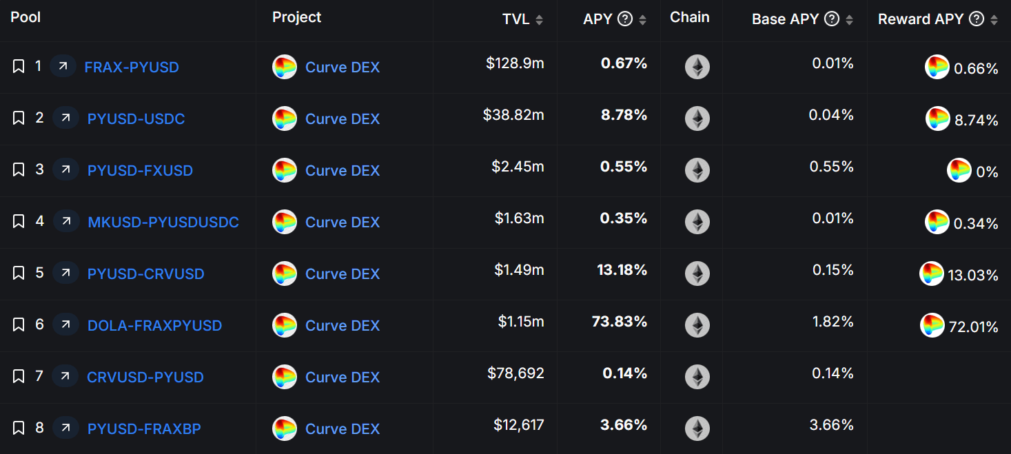Sort the table by TVL arrows
Viewport: 1011px width, 454px height.
540,20
